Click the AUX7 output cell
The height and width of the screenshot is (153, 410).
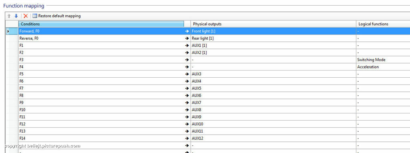click(x=273, y=102)
